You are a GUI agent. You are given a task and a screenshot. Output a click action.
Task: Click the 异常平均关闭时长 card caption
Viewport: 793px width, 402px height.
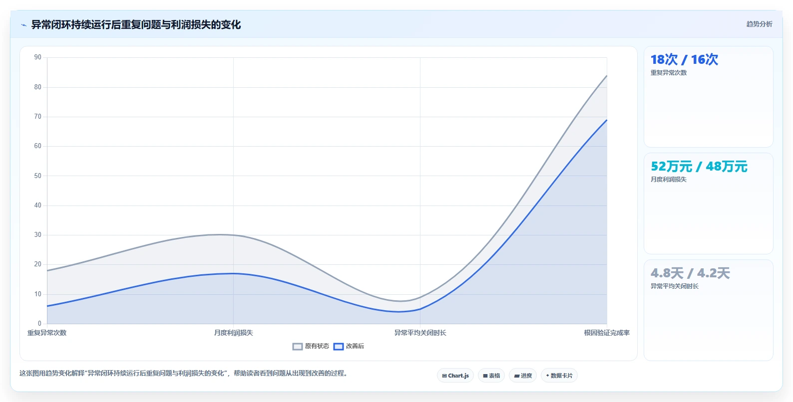click(x=675, y=286)
